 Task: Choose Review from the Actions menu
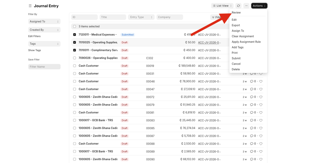point(236,13)
